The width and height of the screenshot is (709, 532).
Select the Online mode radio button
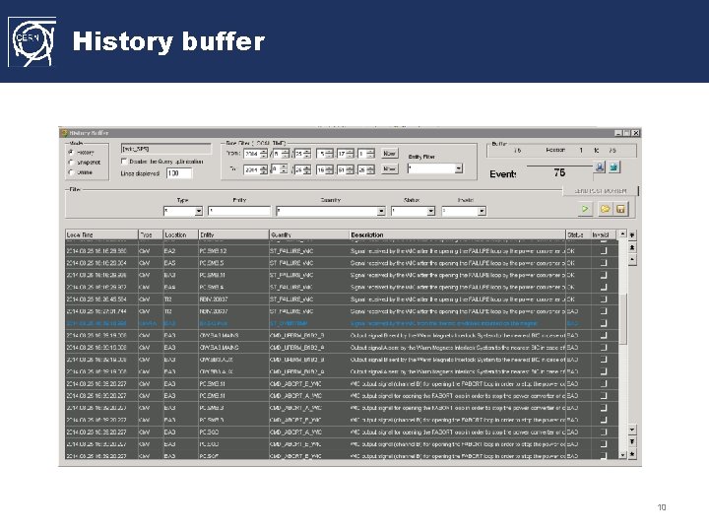71,172
